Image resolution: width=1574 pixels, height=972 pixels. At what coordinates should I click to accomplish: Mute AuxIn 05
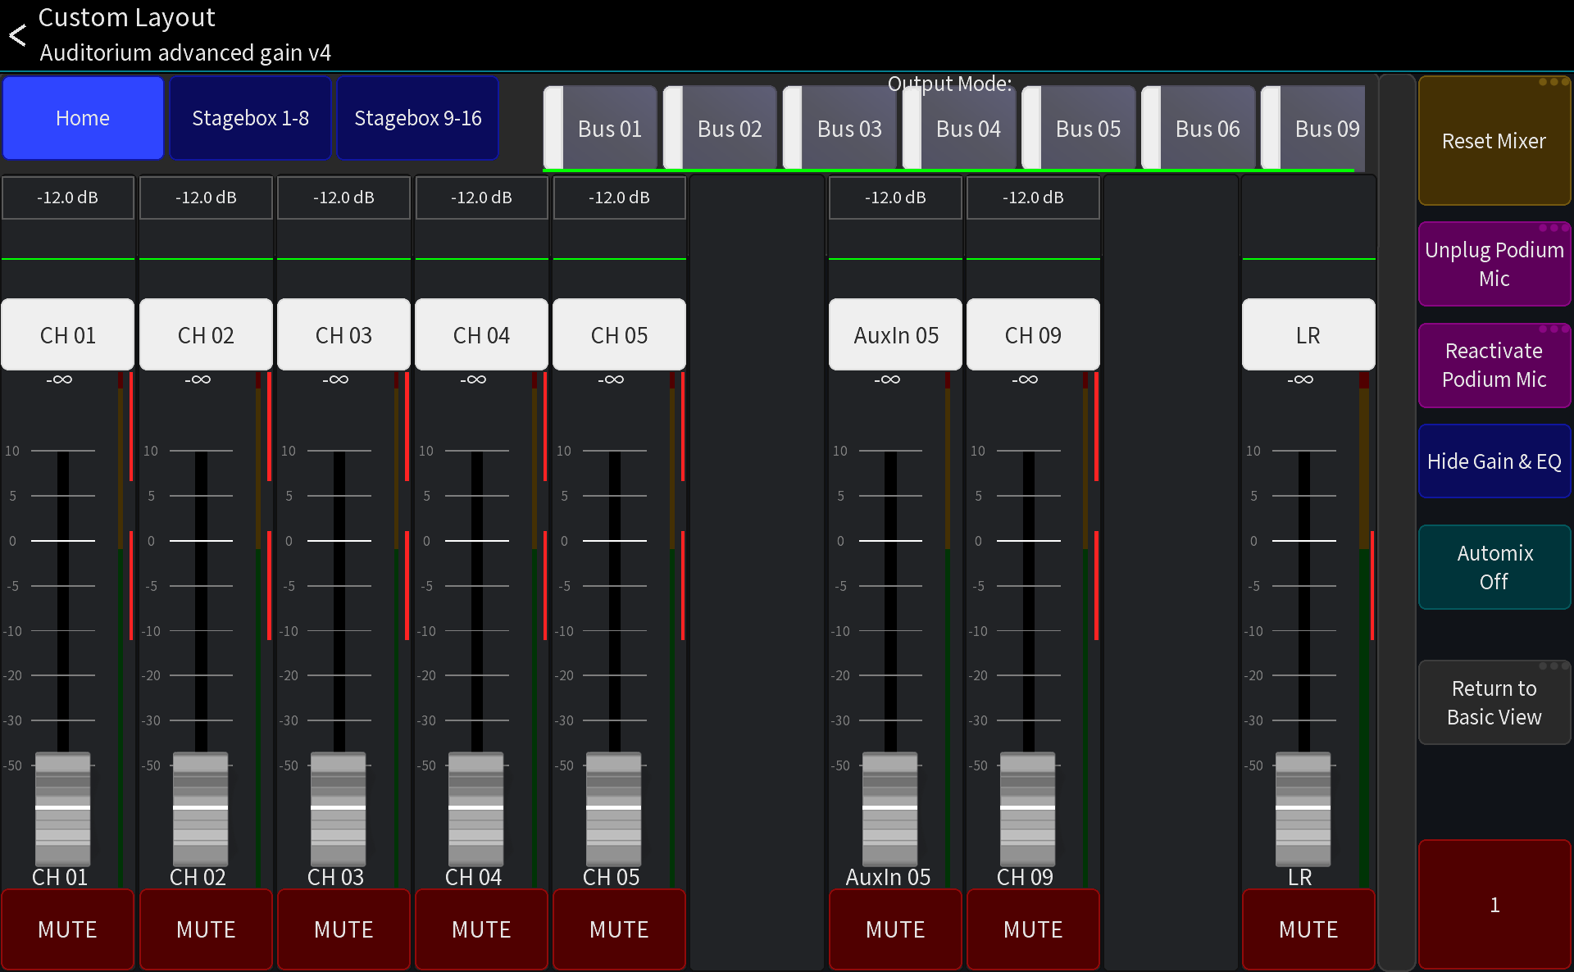pos(894,929)
